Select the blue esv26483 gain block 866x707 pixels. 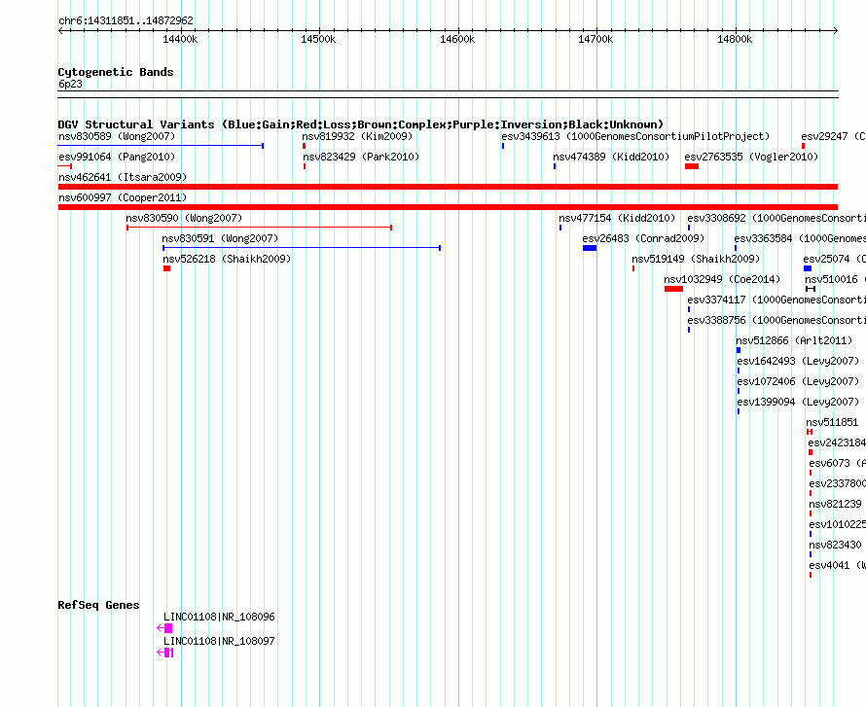(x=590, y=248)
